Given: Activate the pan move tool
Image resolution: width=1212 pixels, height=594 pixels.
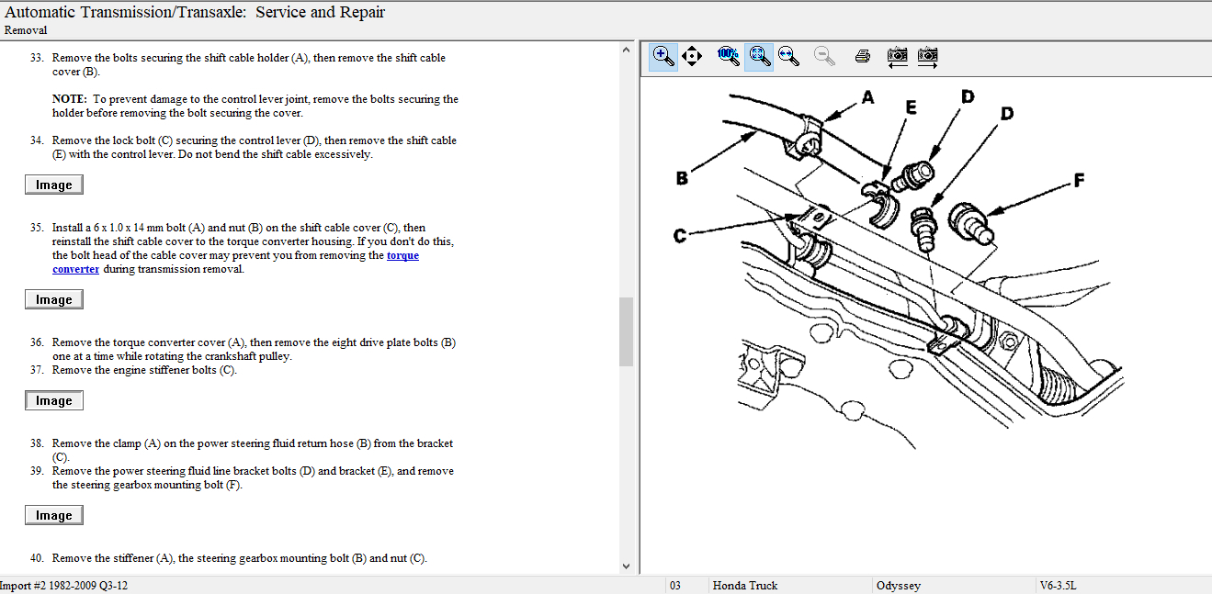Looking at the screenshot, I should (x=692, y=56).
